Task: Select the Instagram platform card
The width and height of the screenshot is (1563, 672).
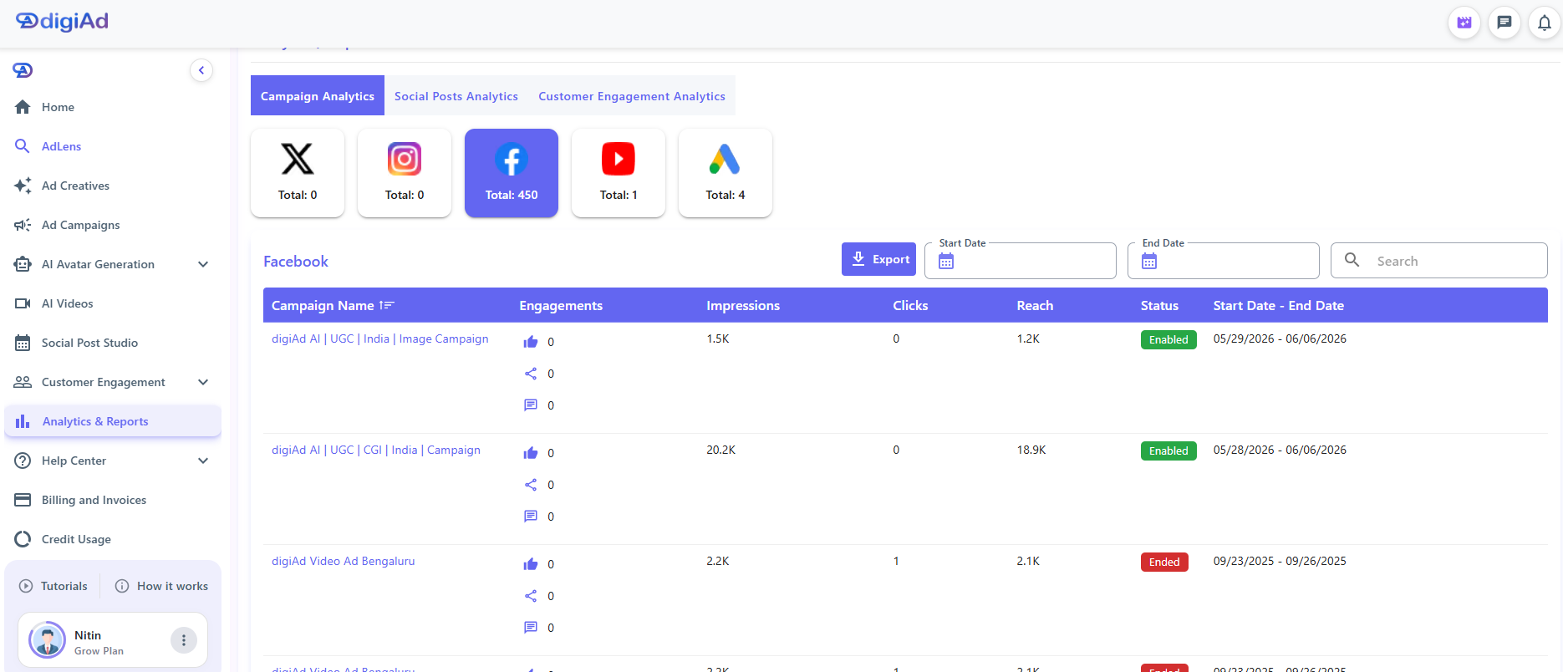Action: 405,173
